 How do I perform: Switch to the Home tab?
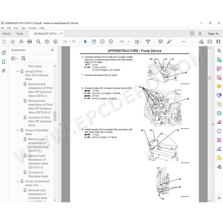click(x=7, y=33)
